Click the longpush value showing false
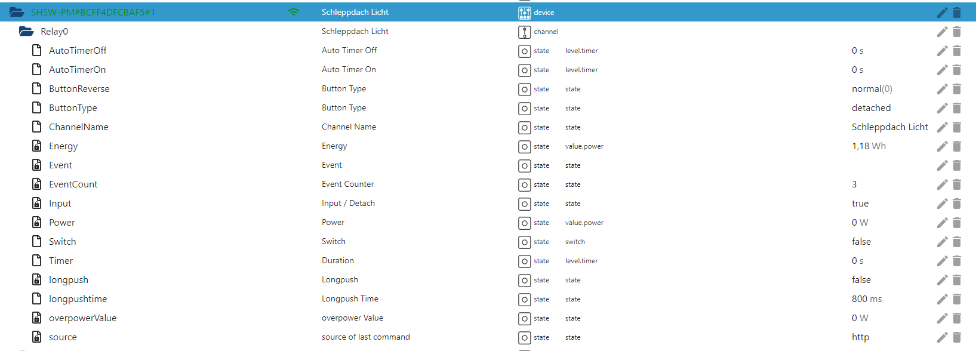The height and width of the screenshot is (351, 976). click(861, 280)
